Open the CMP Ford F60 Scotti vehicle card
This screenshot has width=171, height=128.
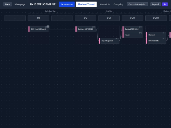(x=38, y=29)
